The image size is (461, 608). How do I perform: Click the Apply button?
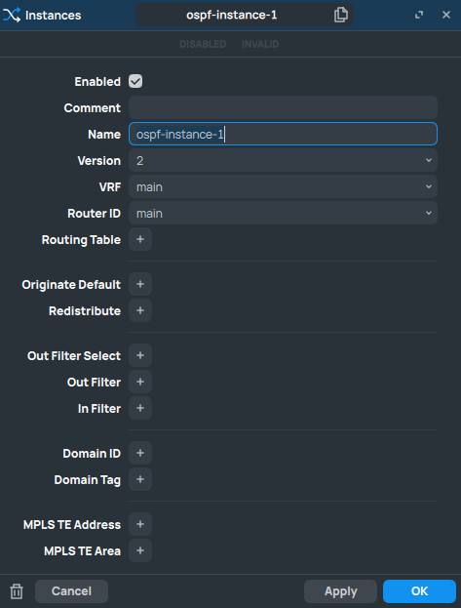[x=340, y=591]
